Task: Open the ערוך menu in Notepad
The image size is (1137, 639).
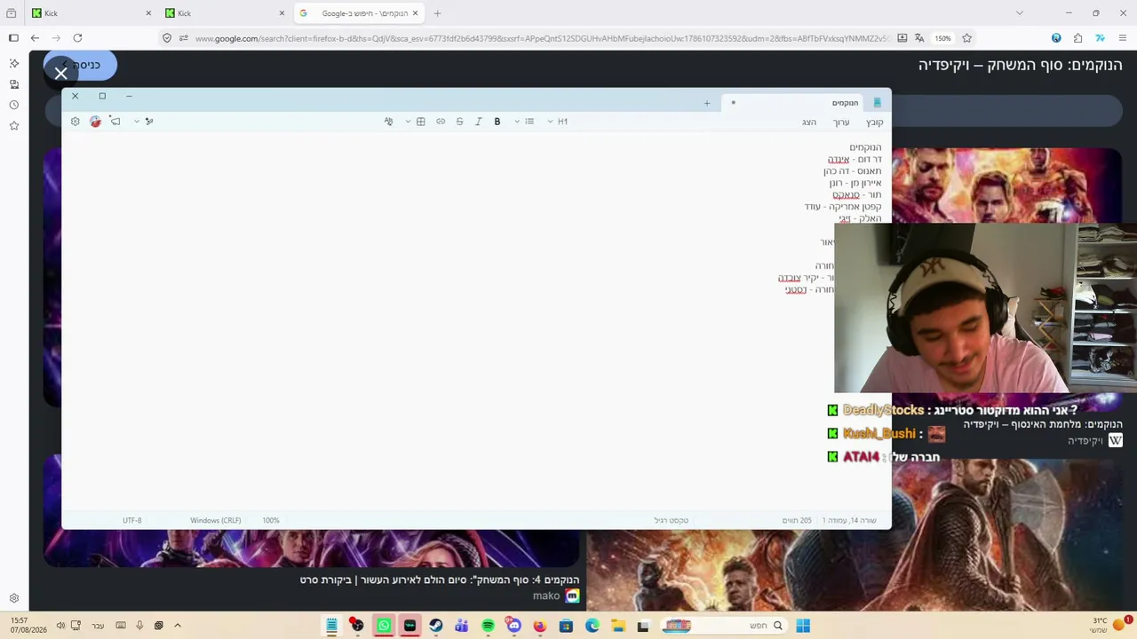Action: click(x=841, y=122)
